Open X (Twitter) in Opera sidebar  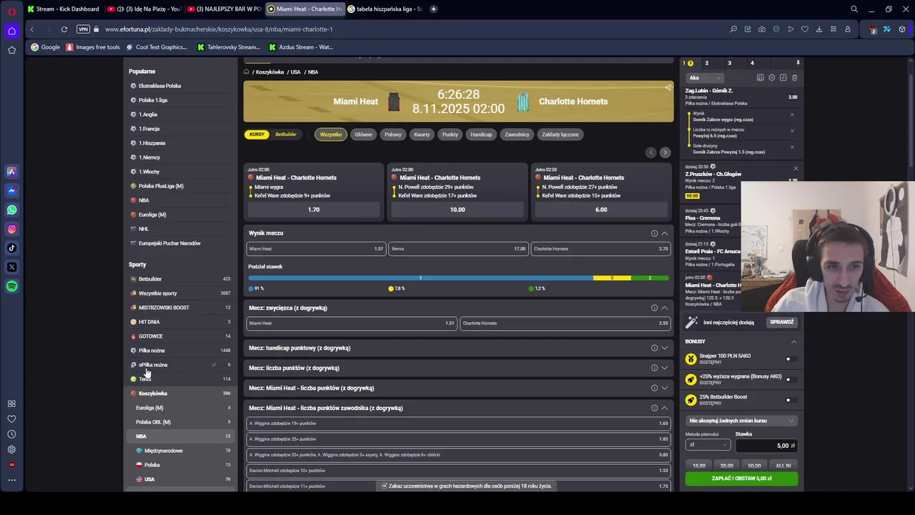(11, 267)
